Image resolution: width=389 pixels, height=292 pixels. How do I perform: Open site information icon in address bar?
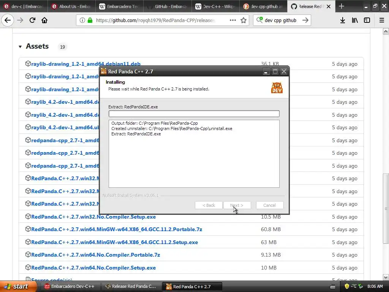click(82, 21)
